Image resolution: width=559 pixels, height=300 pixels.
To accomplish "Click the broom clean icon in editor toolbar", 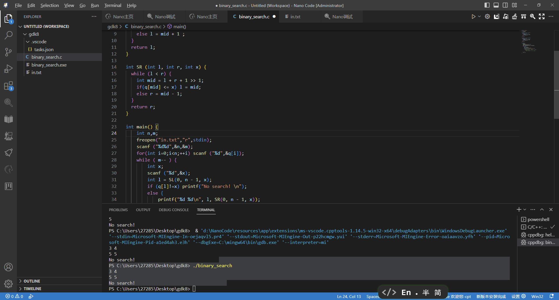I will coord(514,17).
